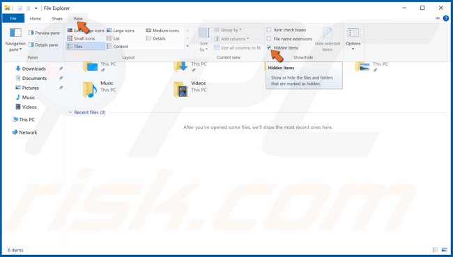Click the pin ribbon icon
This screenshot has width=453, height=257.
437,18
